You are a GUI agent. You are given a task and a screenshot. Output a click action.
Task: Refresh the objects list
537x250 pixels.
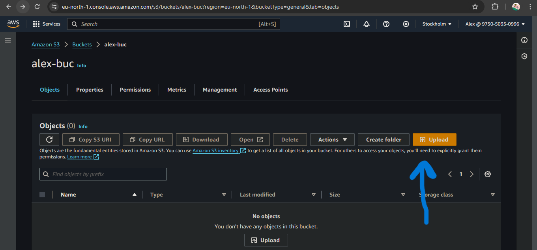click(49, 140)
